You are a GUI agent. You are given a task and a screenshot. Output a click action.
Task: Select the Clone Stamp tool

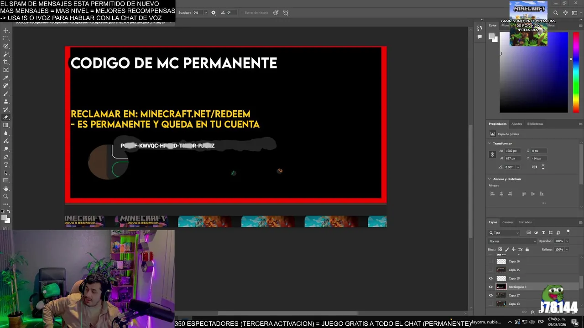[x=6, y=102]
